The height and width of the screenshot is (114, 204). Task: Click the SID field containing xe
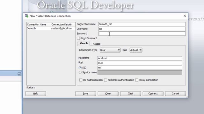(140, 68)
